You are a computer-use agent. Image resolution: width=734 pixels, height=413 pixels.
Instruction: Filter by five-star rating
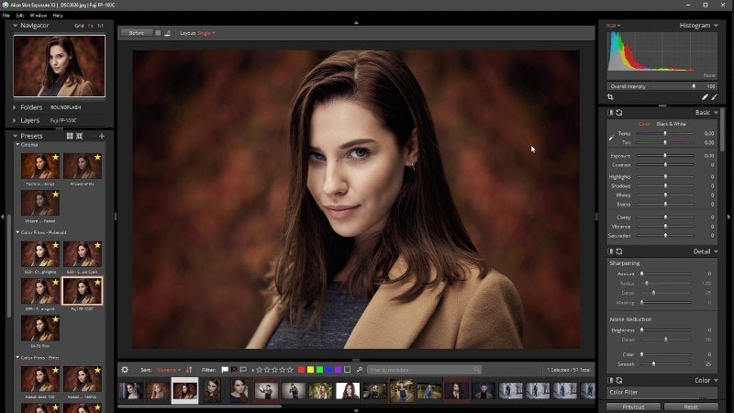pyautogui.click(x=290, y=370)
